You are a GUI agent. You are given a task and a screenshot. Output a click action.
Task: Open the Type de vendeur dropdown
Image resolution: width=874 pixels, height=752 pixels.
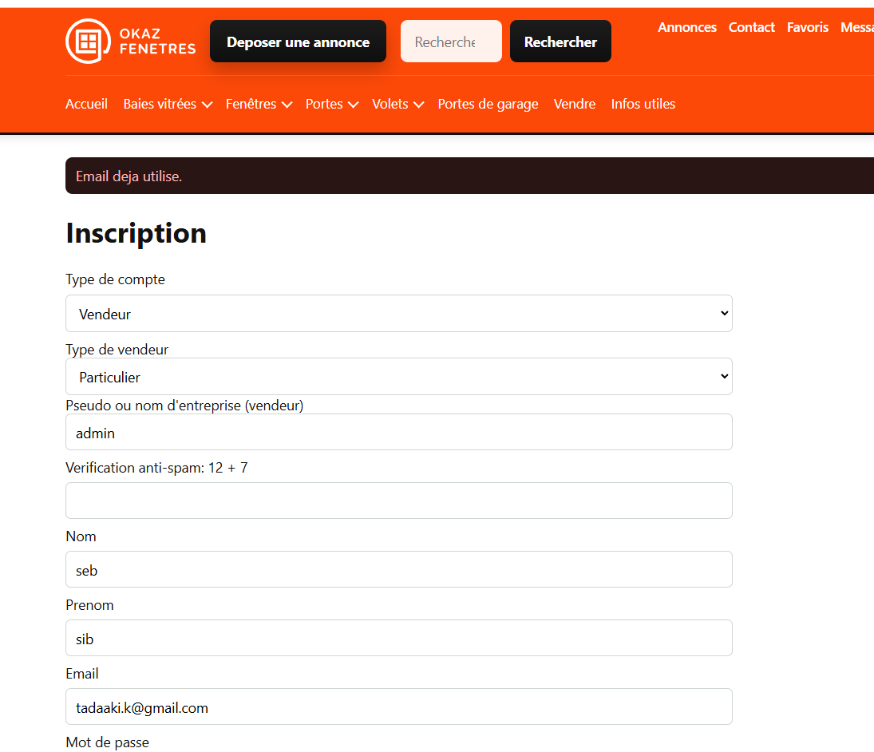pos(399,376)
